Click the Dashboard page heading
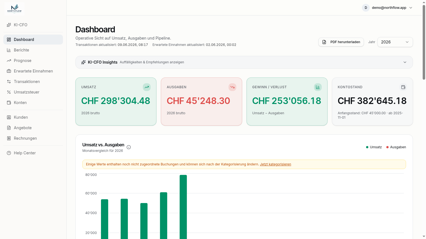Image resolution: width=426 pixels, height=239 pixels. click(95, 29)
